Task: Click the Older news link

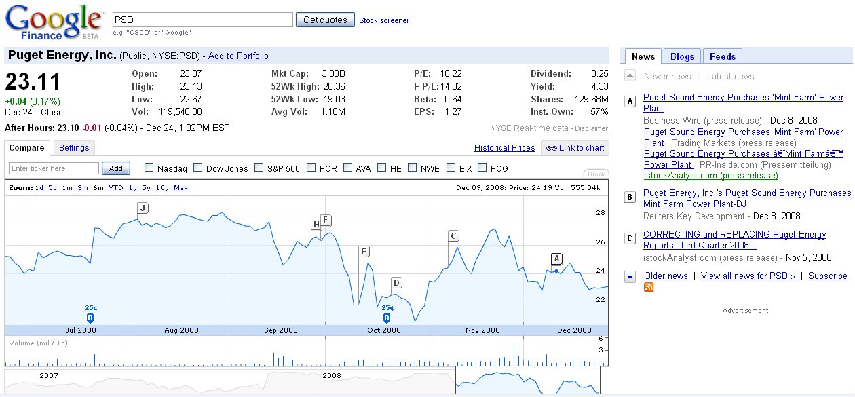Action: tap(666, 276)
